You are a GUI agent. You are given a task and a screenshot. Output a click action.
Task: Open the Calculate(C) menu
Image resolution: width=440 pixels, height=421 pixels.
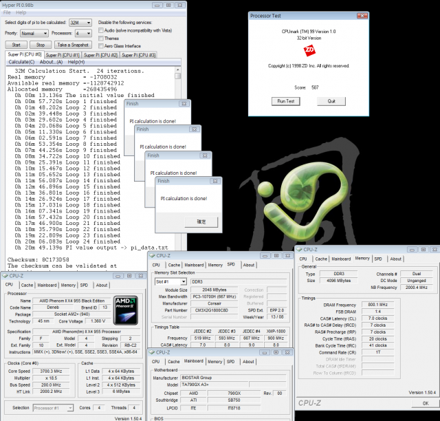(x=21, y=62)
